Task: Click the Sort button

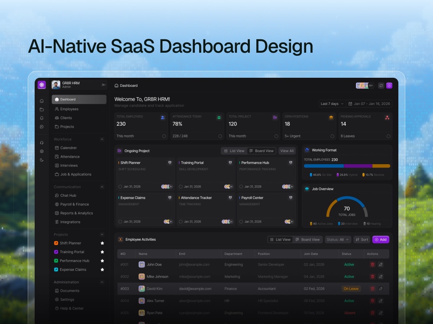Action: [362, 240]
